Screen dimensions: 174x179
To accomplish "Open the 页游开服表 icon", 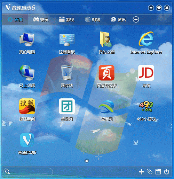I will pos(106,73).
